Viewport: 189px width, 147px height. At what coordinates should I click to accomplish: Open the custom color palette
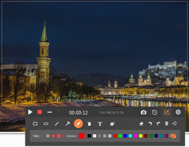click(x=173, y=136)
